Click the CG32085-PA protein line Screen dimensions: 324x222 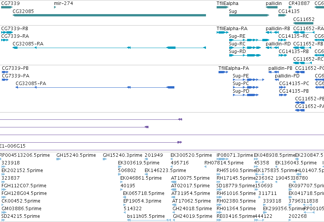(x=95, y=87)
